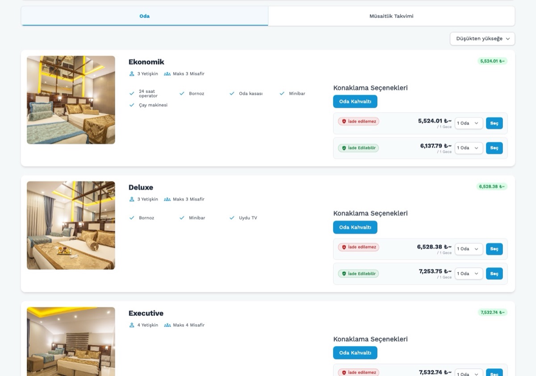Select Oda Kahvaltı option for Ekonomik
Screen dimensions: 536x376
(355, 101)
